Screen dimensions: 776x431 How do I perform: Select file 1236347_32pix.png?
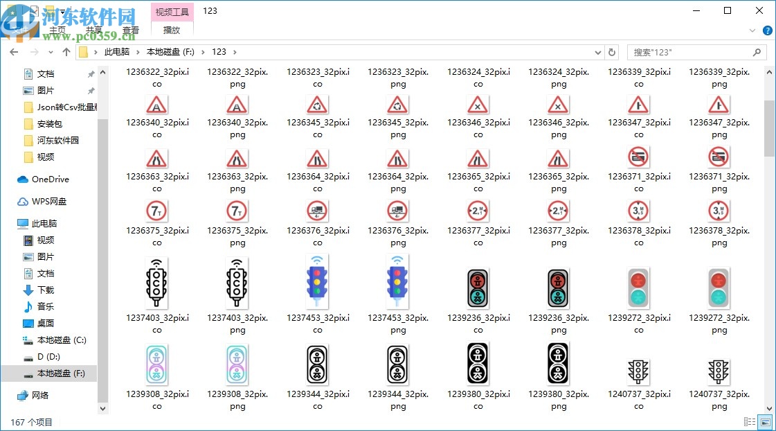(719, 117)
